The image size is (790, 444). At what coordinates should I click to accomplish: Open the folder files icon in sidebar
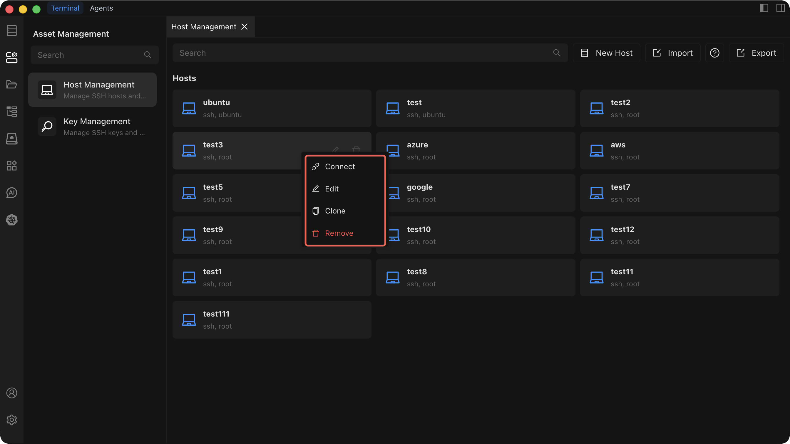[x=12, y=84]
